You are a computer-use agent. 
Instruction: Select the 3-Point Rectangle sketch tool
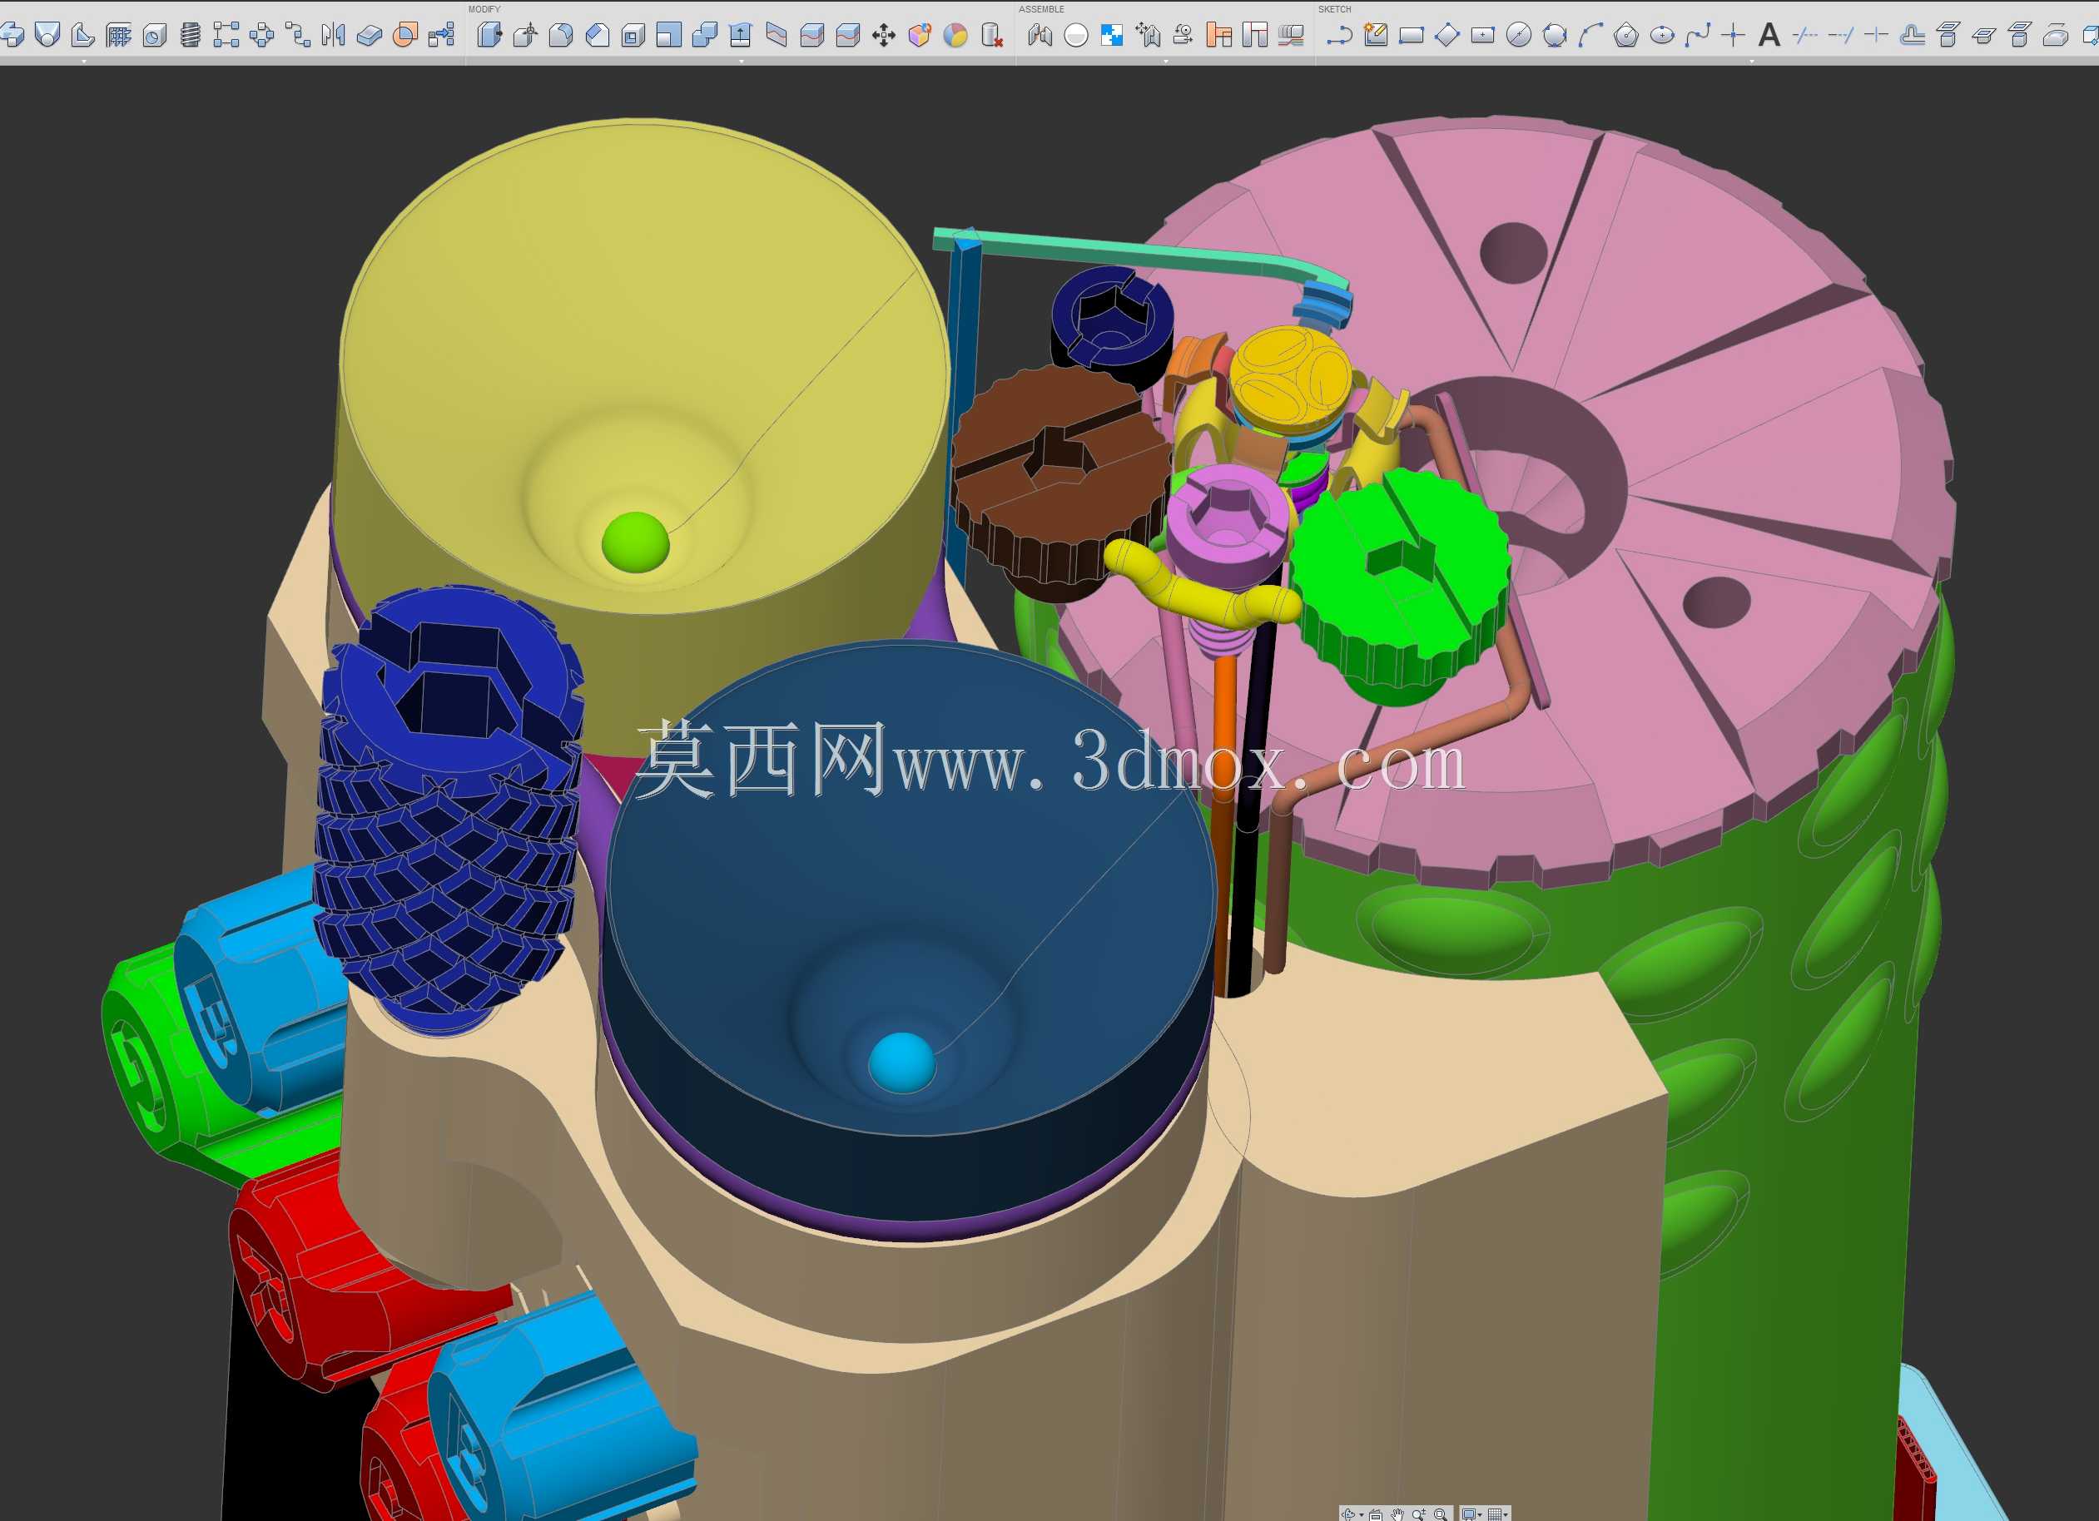(x=1447, y=35)
